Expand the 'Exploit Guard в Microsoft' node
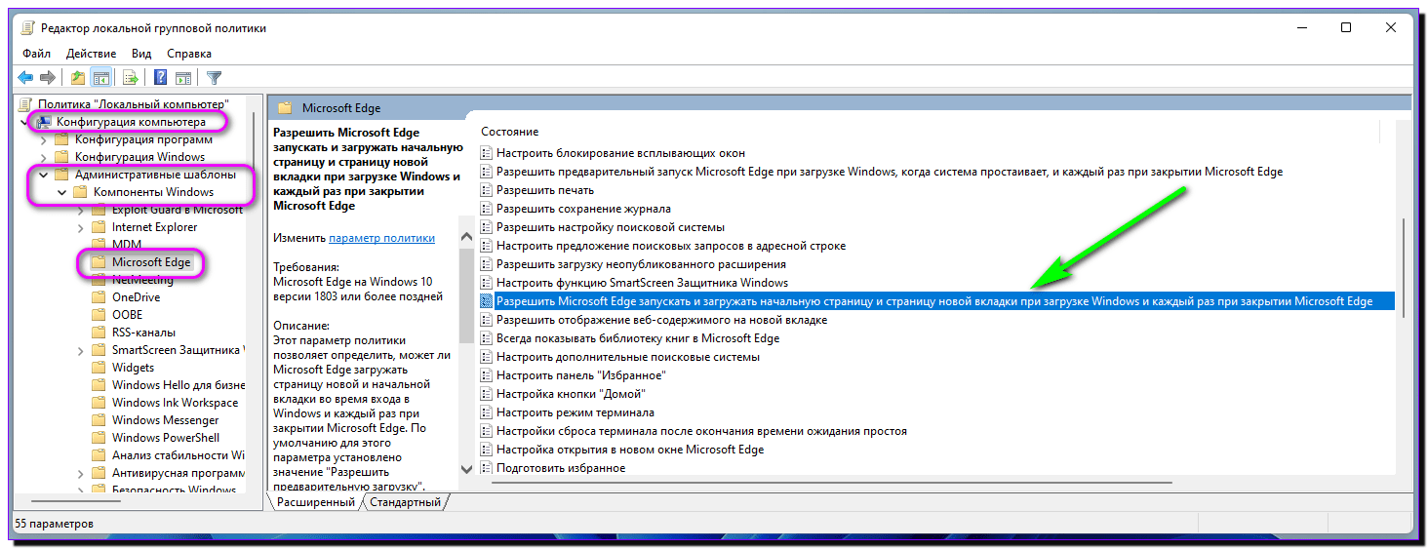The height and width of the screenshot is (549, 1428). (x=80, y=210)
